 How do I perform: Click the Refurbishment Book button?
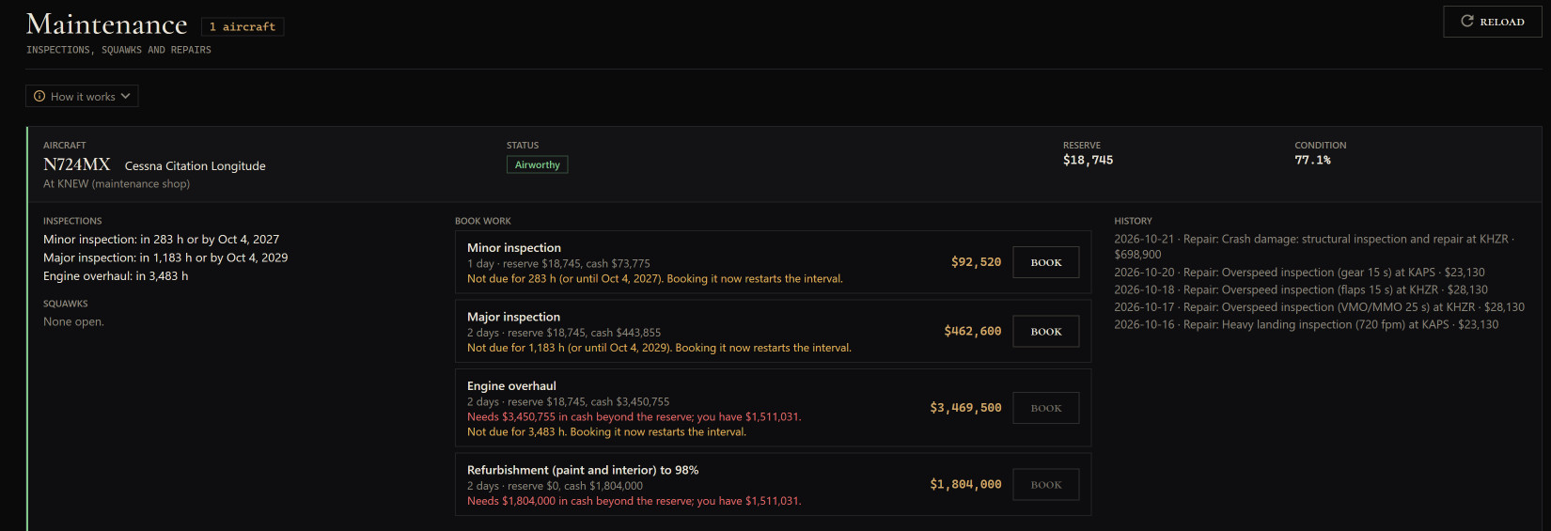[1046, 485]
